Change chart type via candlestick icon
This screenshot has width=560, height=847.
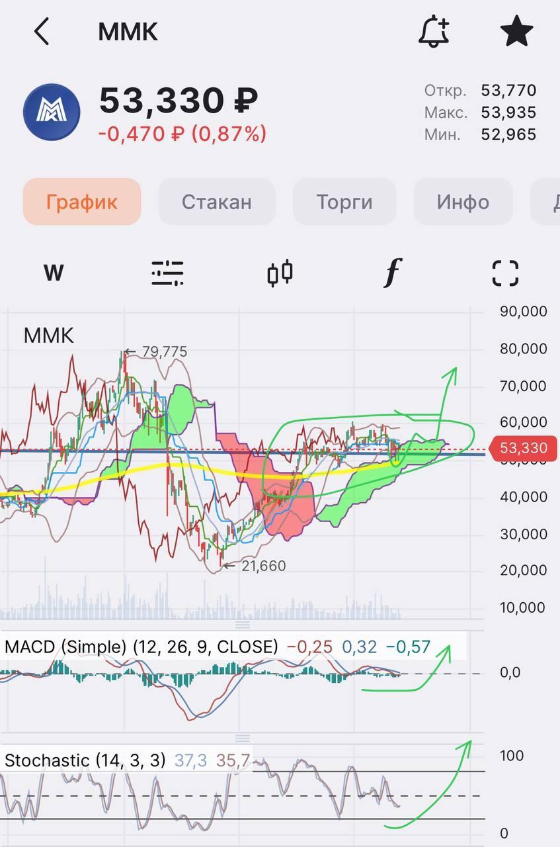(280, 273)
